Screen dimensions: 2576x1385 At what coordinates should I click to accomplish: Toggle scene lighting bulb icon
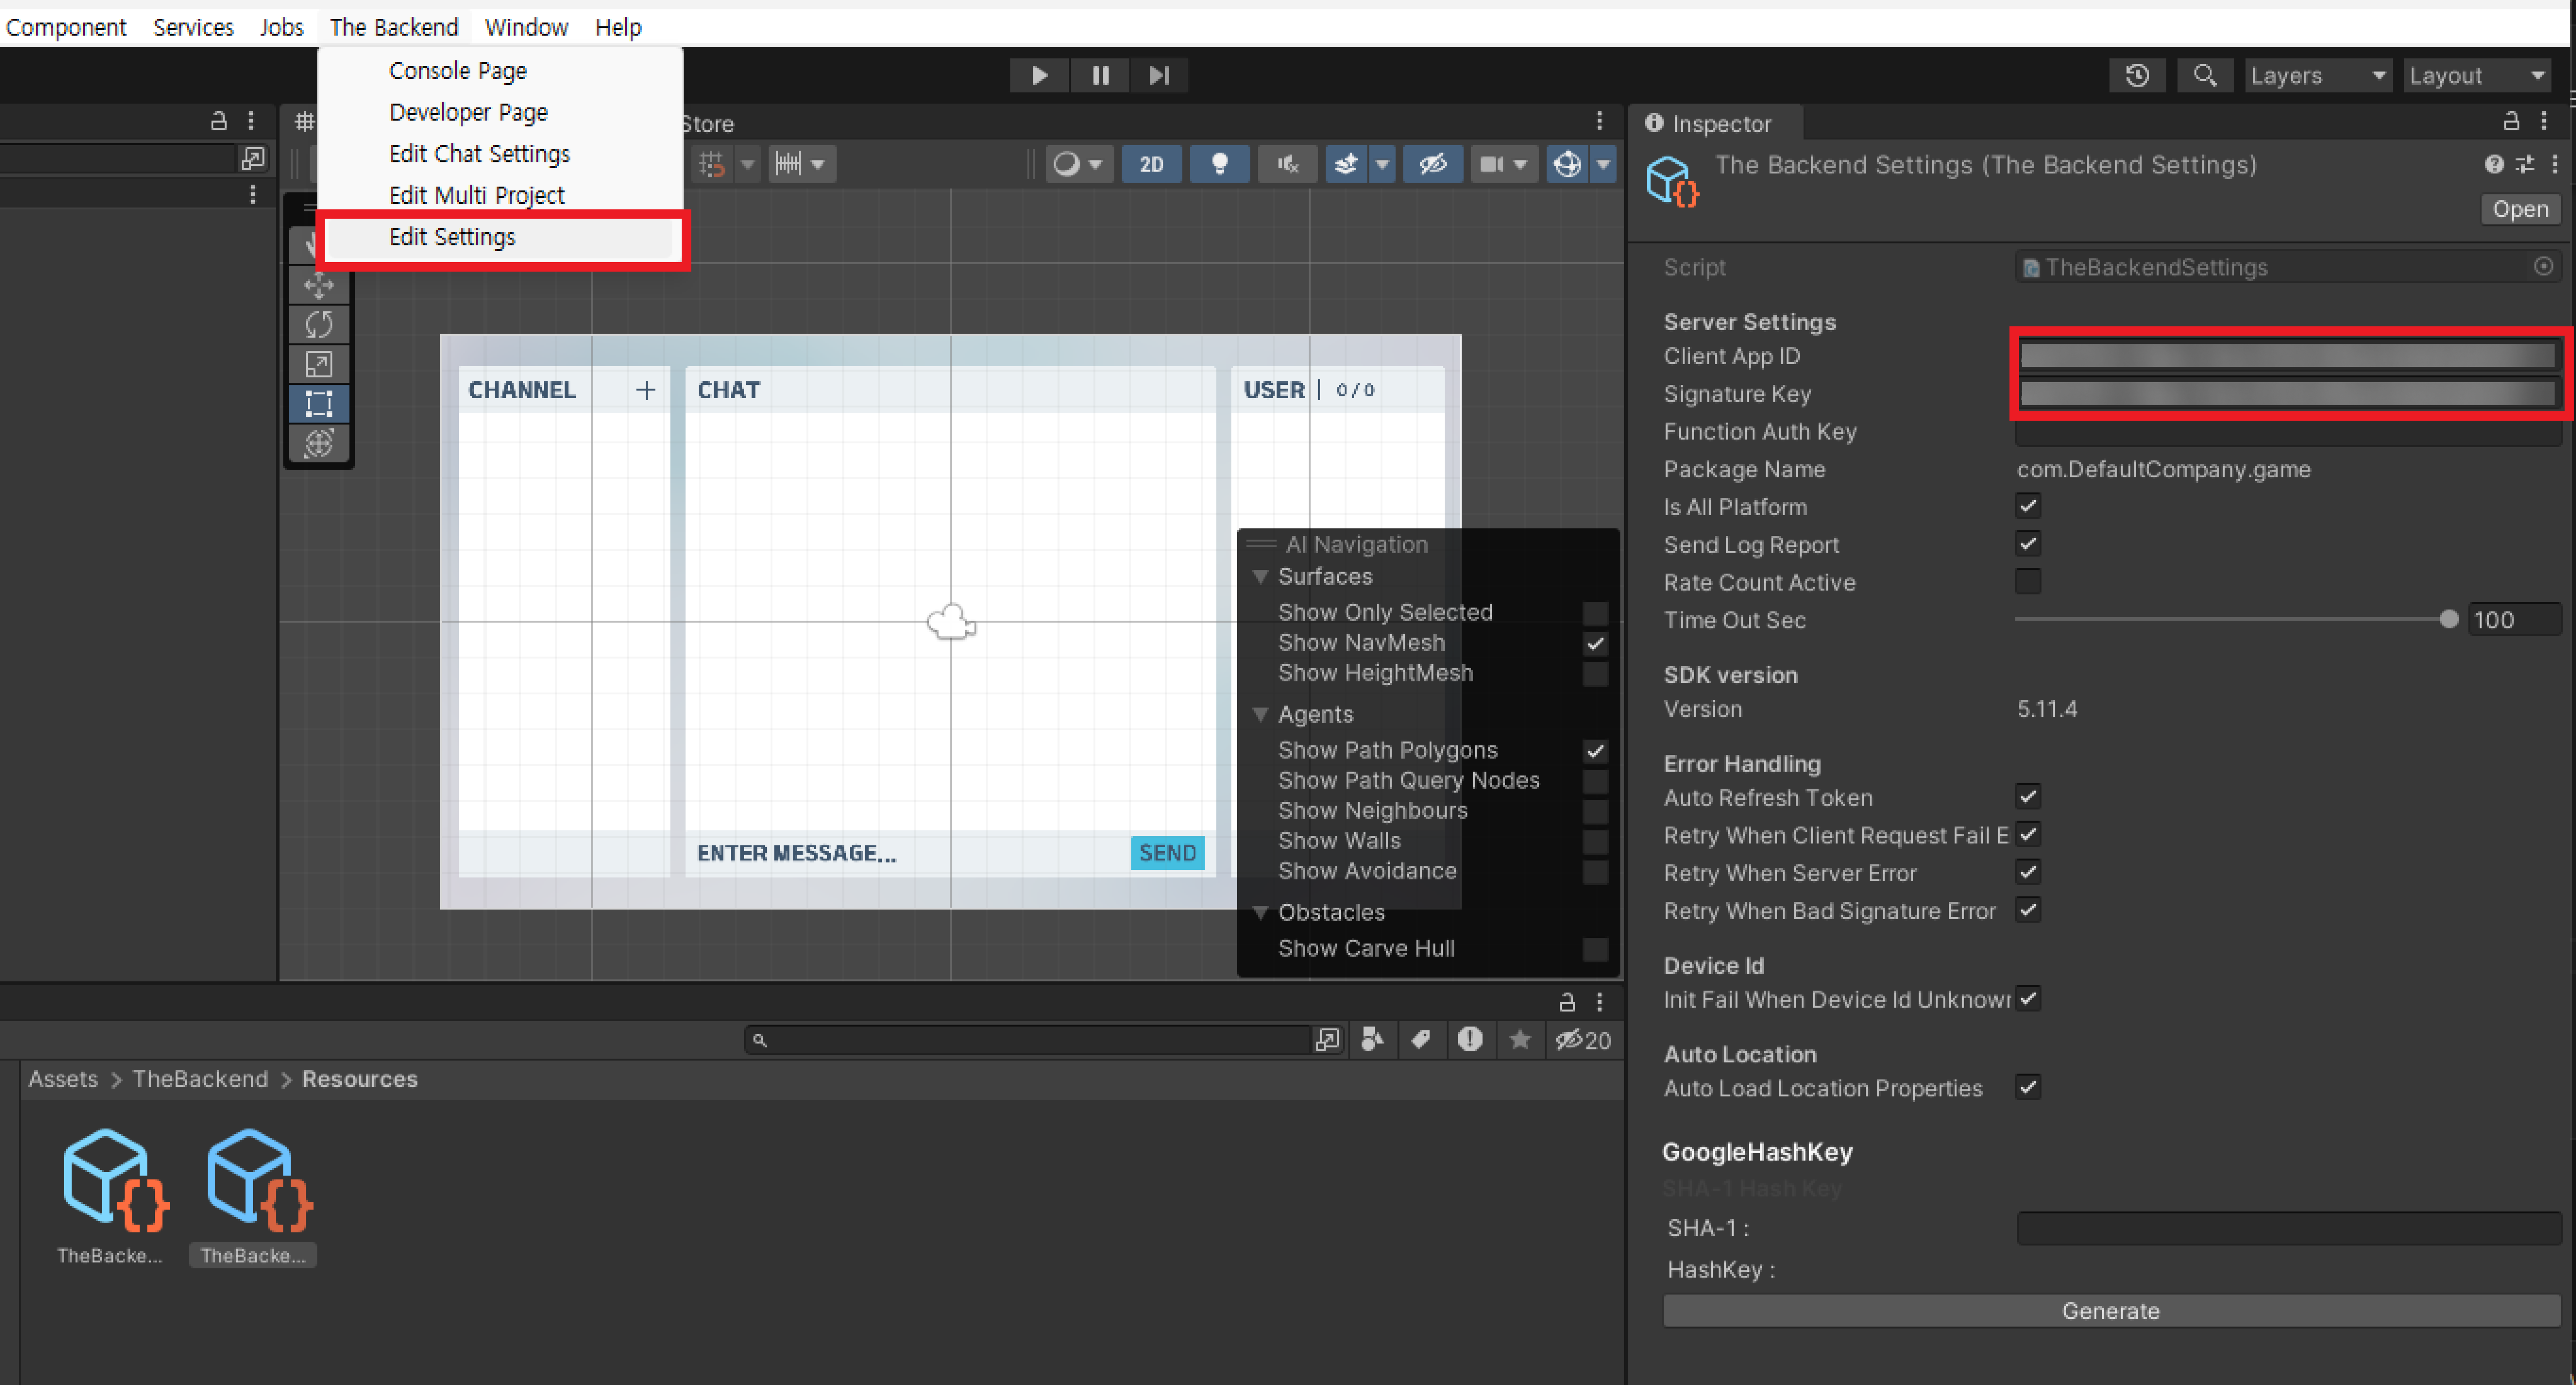tap(1219, 164)
